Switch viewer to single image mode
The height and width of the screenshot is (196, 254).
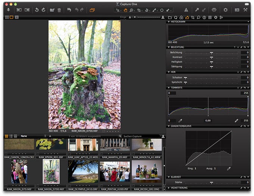coord(12,17)
